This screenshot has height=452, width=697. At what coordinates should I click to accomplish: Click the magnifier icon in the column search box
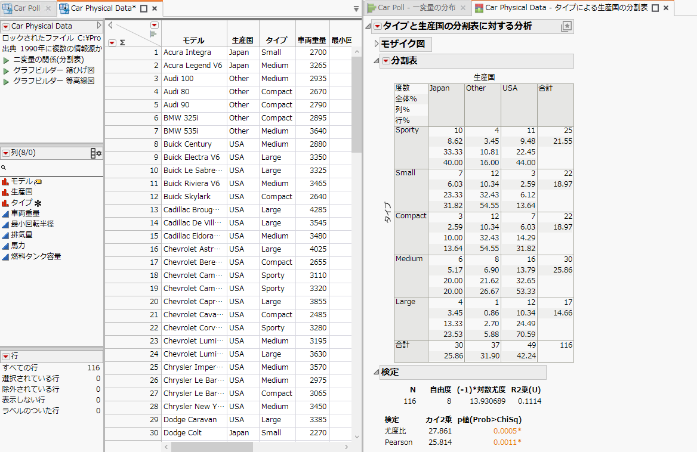pos(4,168)
